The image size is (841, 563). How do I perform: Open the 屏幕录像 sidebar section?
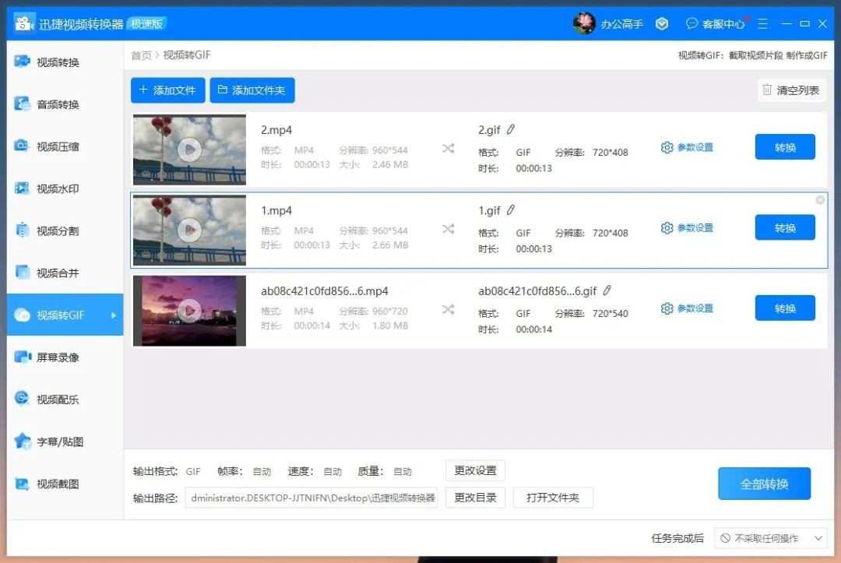coord(65,357)
